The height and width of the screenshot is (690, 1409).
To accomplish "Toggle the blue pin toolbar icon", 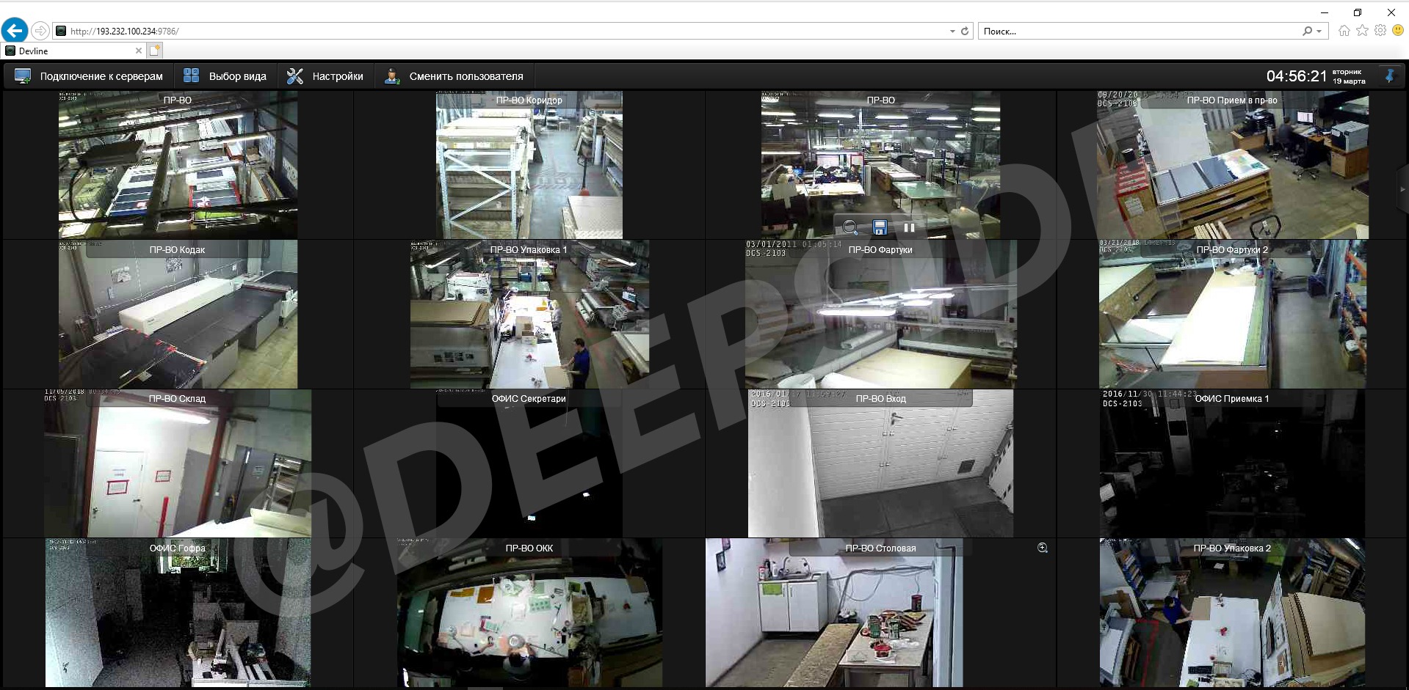I will pos(1389,76).
